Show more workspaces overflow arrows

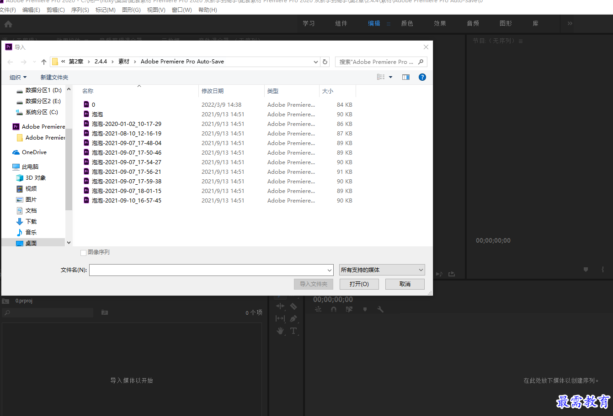point(570,23)
